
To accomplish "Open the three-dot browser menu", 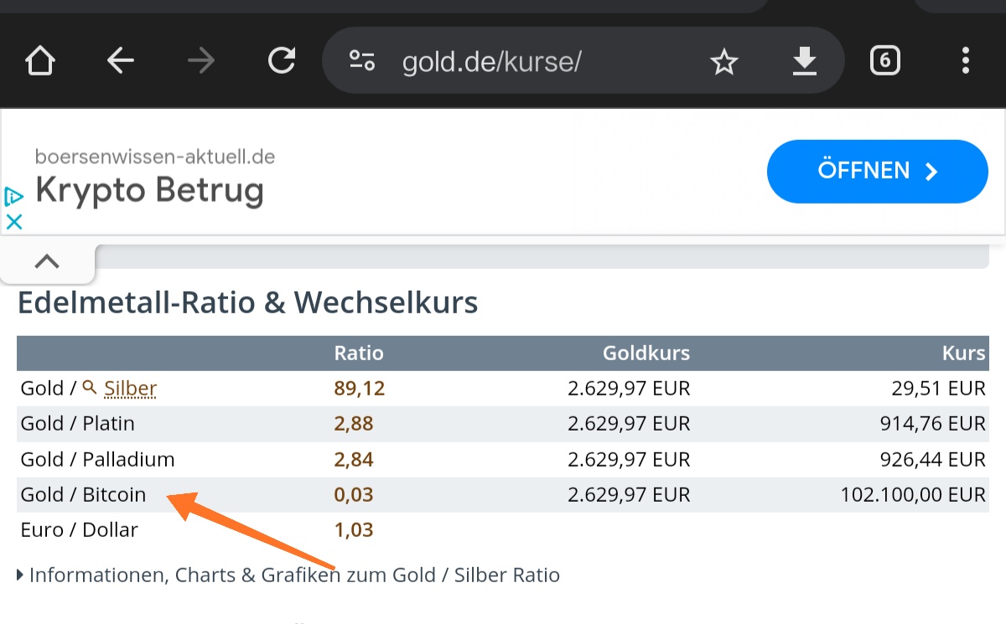I will click(966, 61).
